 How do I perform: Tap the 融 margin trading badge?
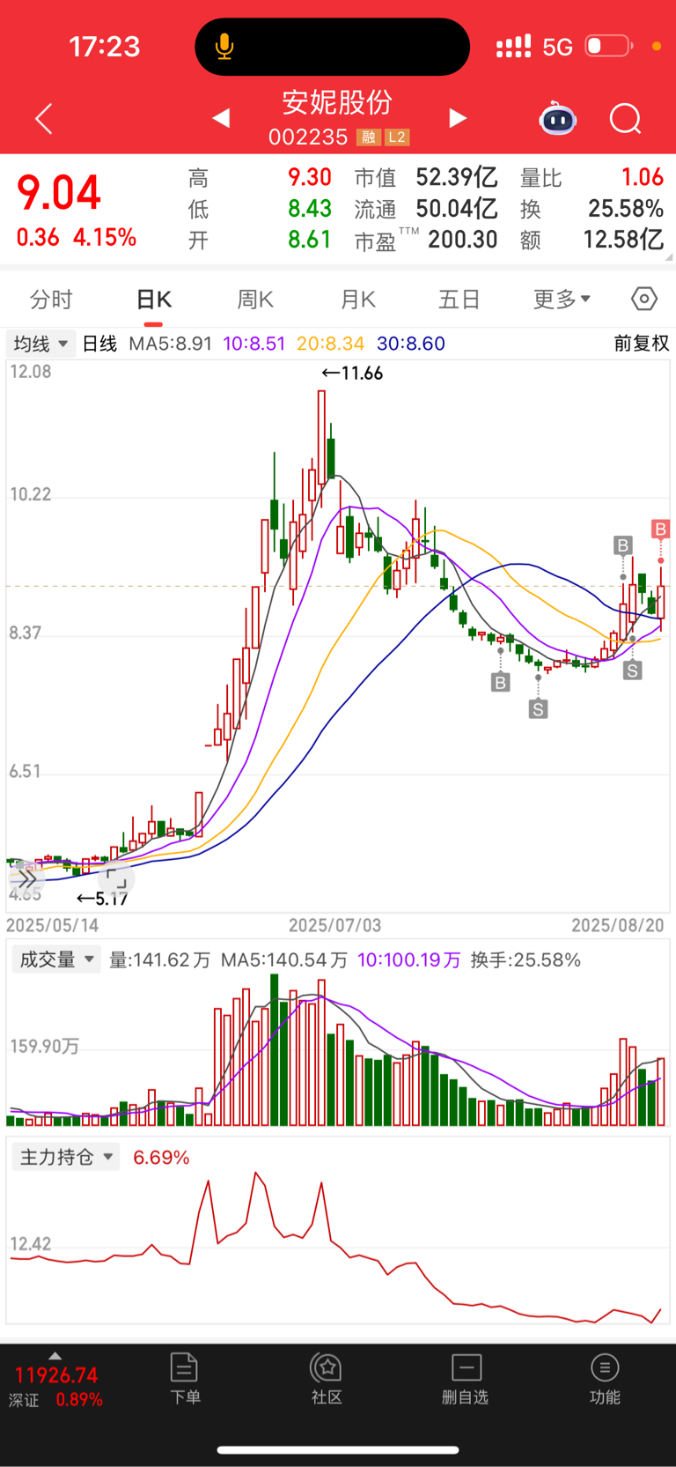coord(368,137)
